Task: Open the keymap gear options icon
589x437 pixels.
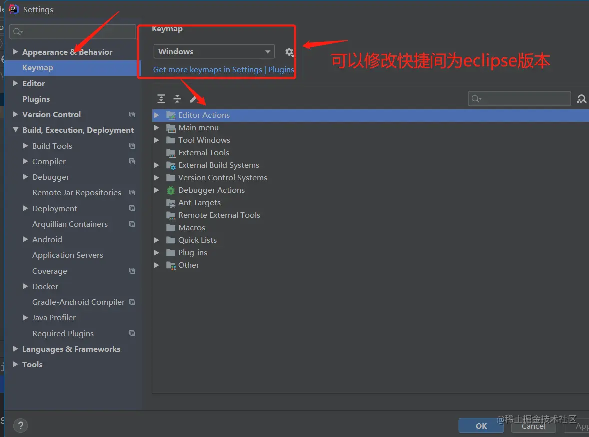Action: pyautogui.click(x=289, y=52)
